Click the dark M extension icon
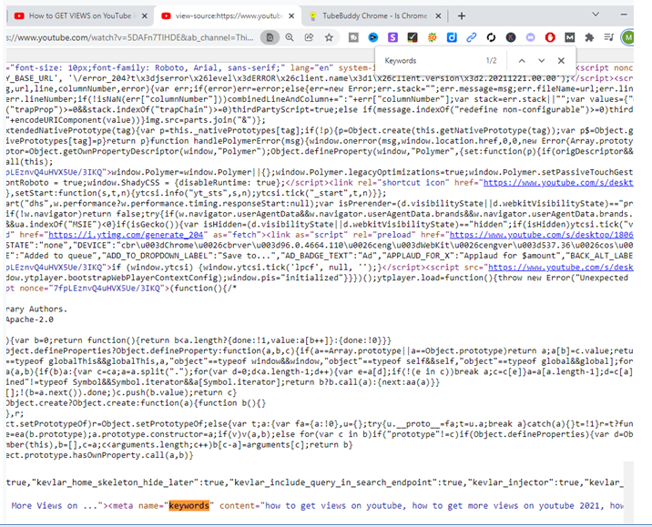This screenshot has height=527, width=652. (x=570, y=37)
